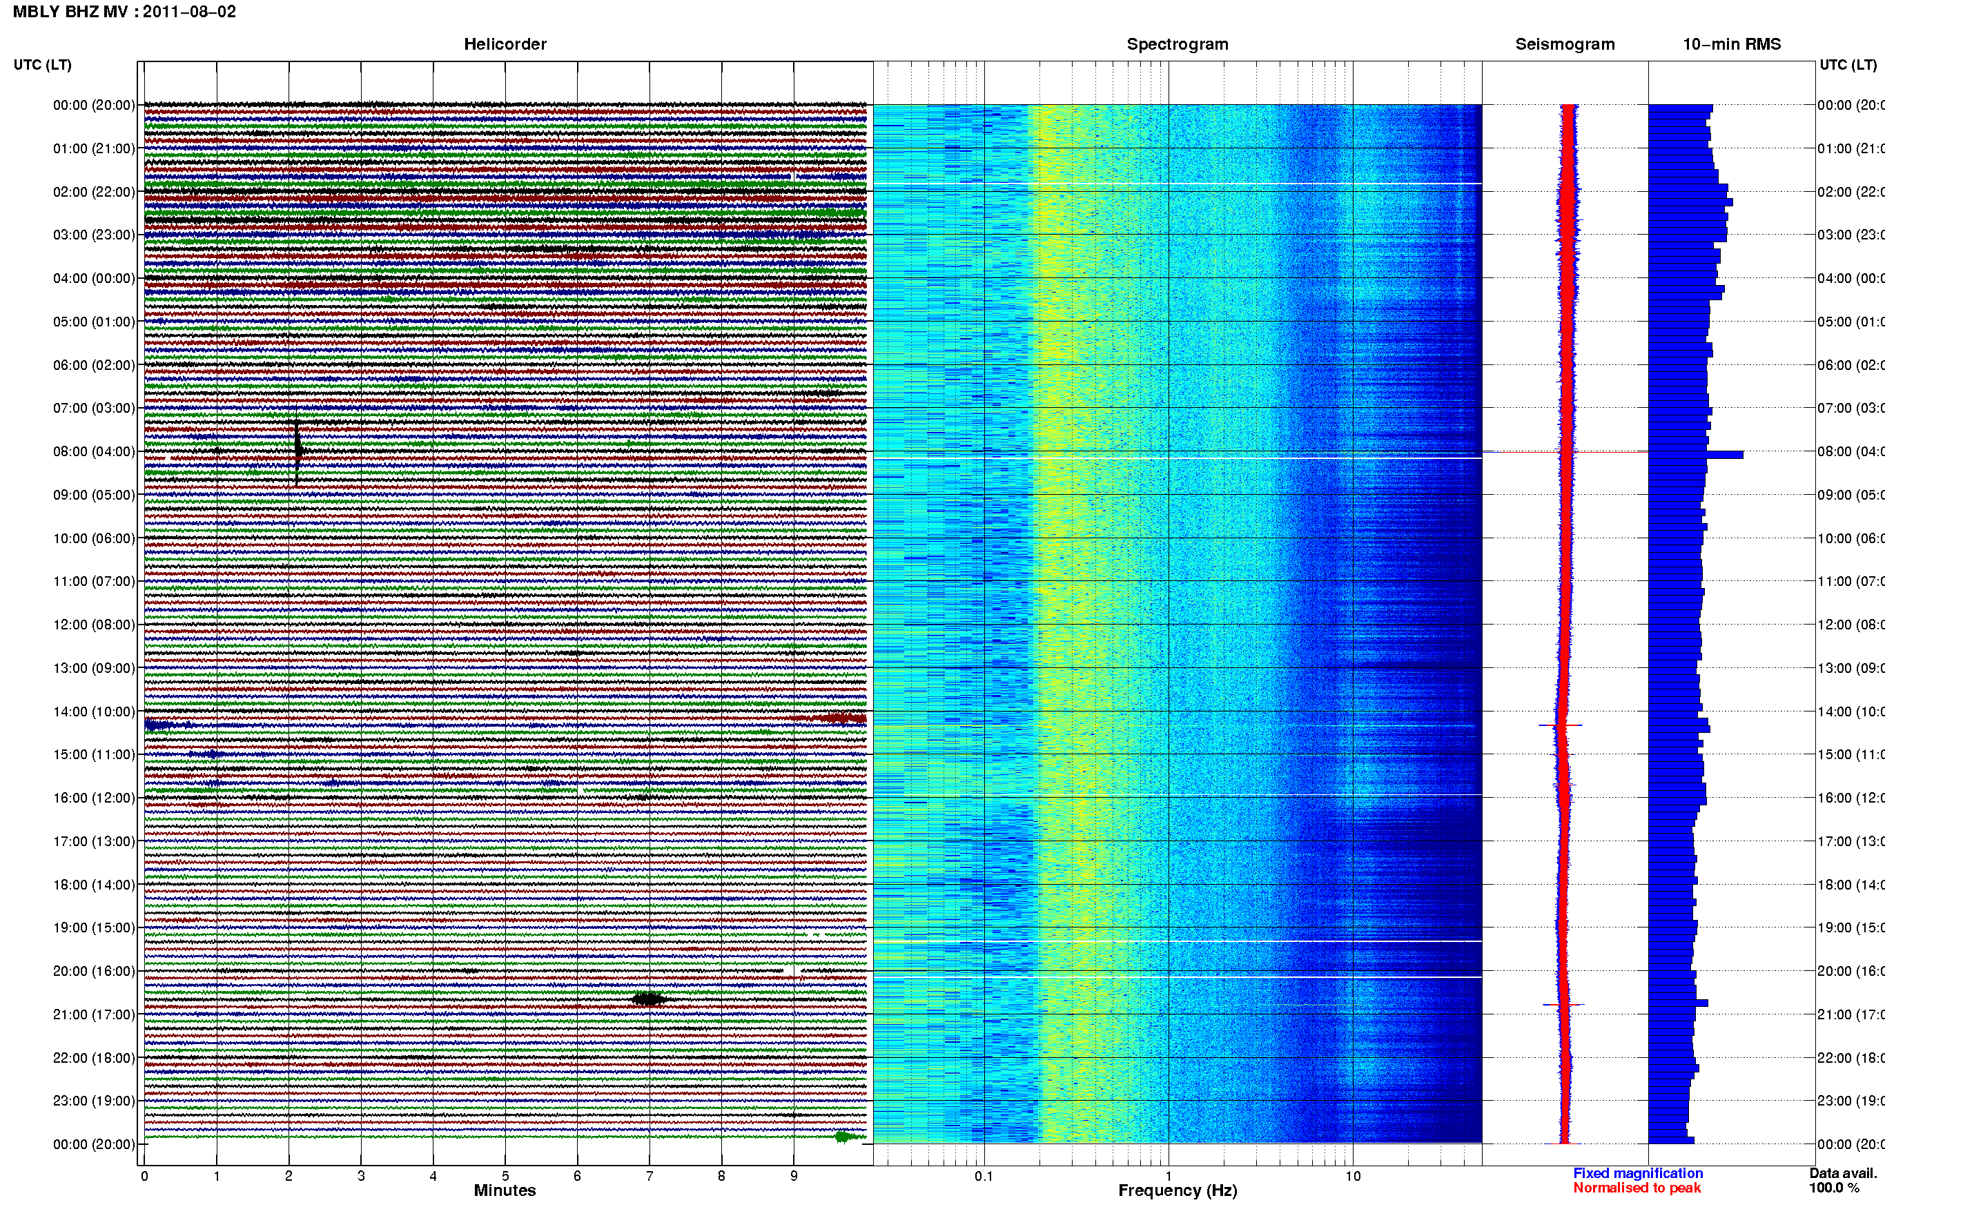The width and height of the screenshot is (1963, 1227).
Task: Click the left 19:00 (15:00) time label
Action: (94, 927)
